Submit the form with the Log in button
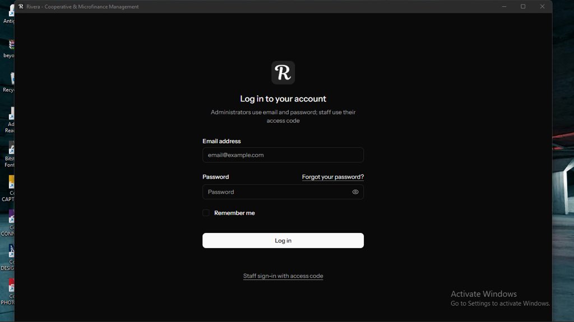574x322 pixels. [x=283, y=240]
